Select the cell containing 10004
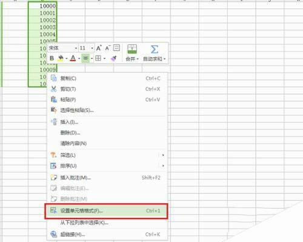 point(42,34)
